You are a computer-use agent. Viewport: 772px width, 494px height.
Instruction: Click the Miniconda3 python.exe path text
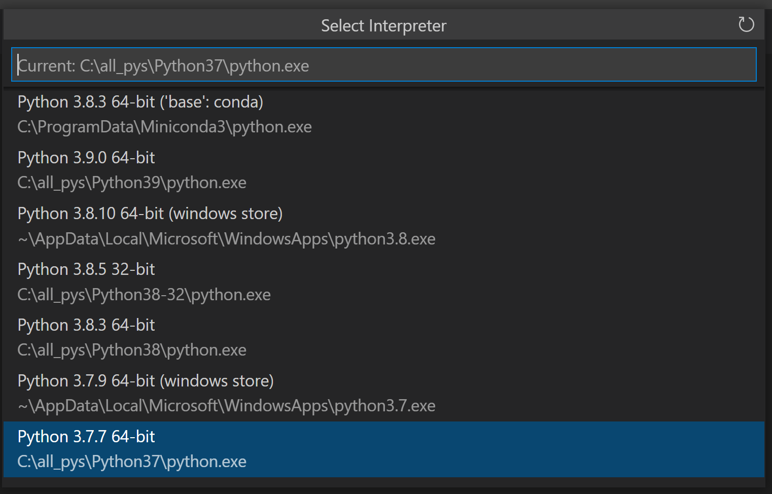click(x=164, y=127)
